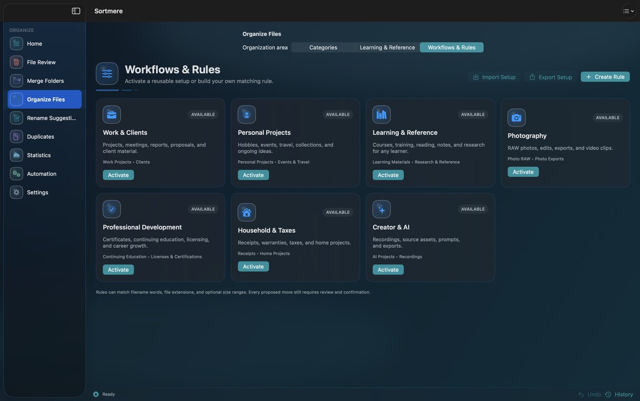Activate the Photography workflow
640x401 pixels.
523,172
